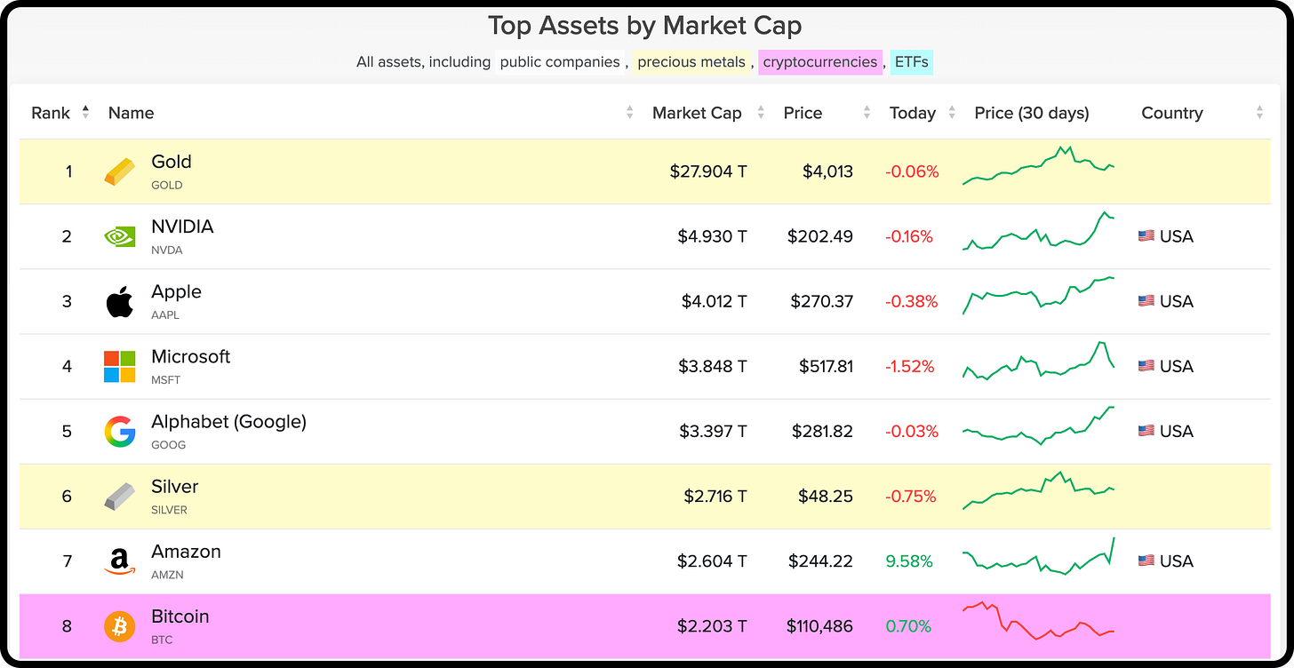Click the Gold bar icon

tap(120, 171)
